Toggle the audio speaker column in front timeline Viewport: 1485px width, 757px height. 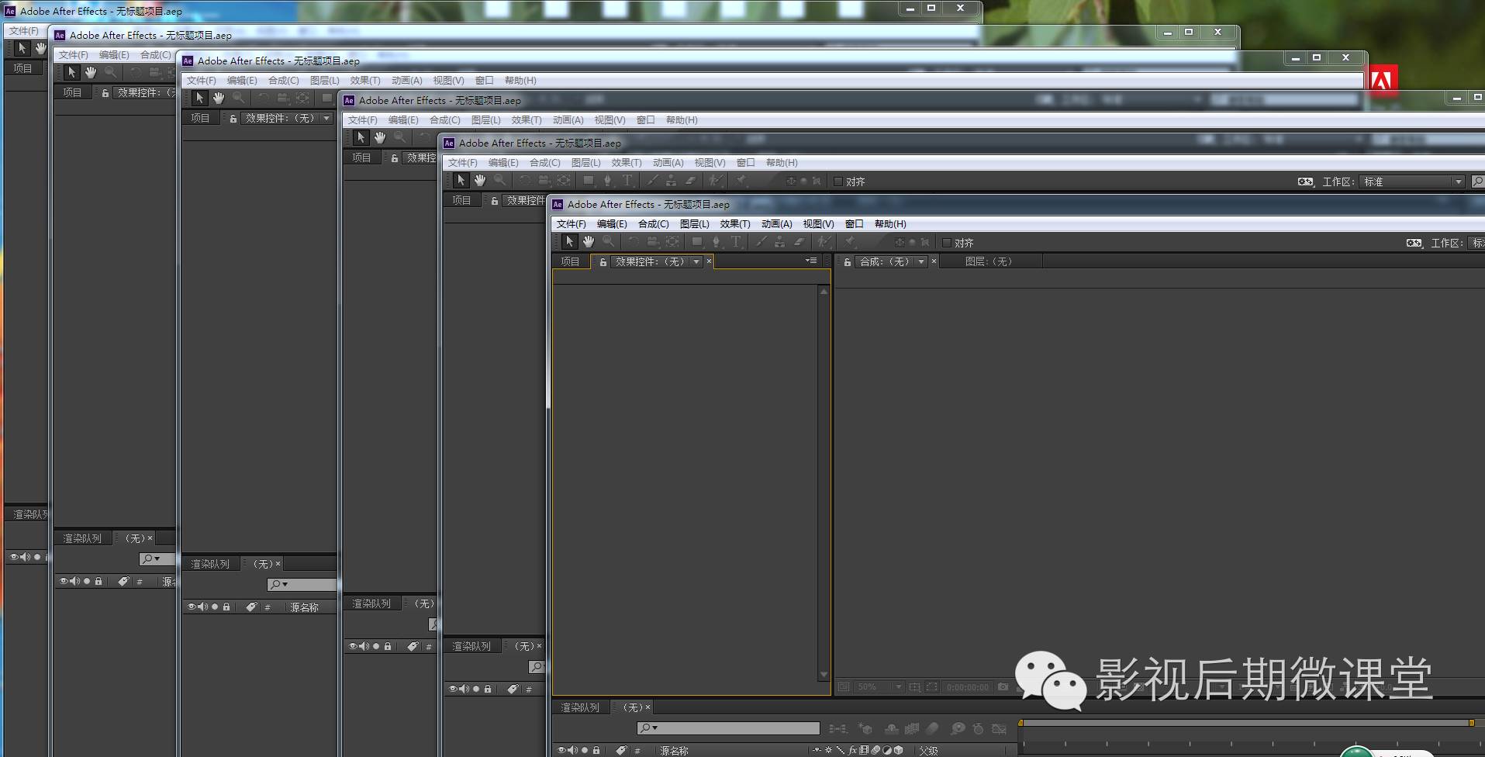click(573, 750)
